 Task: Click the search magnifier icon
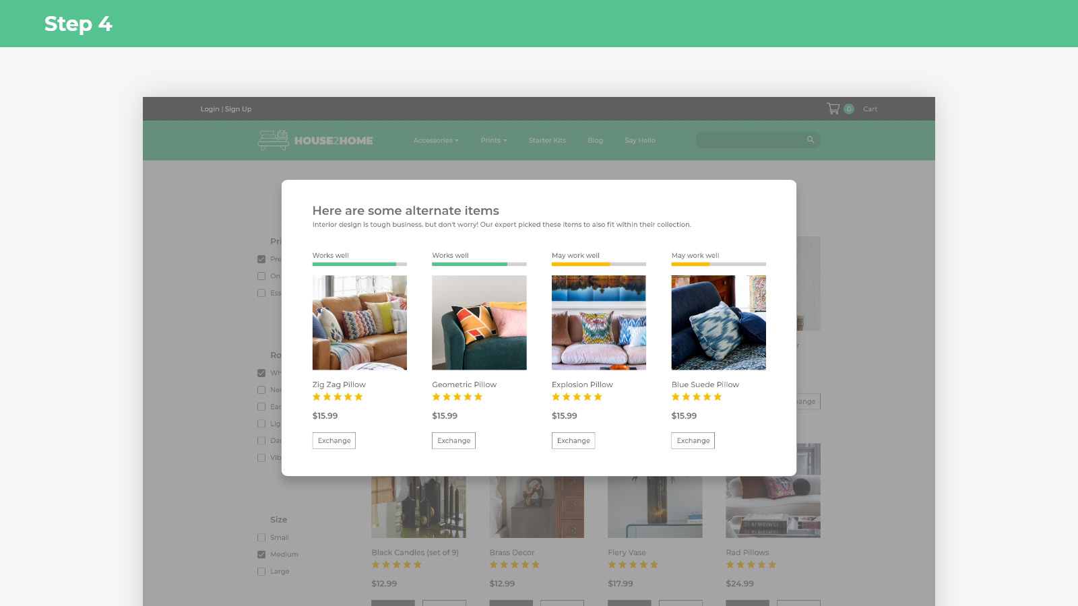(x=811, y=140)
